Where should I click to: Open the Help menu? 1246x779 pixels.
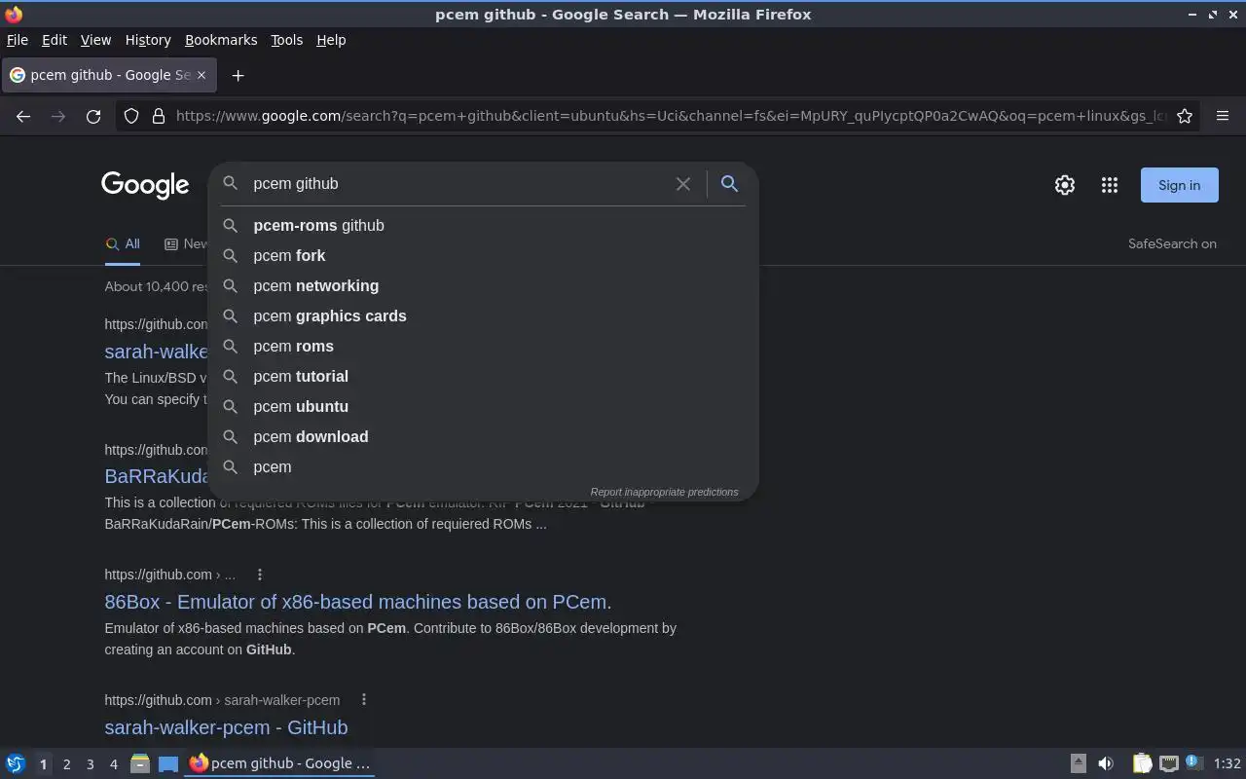pos(331,40)
